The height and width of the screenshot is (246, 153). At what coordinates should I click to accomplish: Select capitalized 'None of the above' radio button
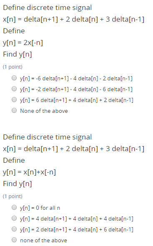point(14,110)
